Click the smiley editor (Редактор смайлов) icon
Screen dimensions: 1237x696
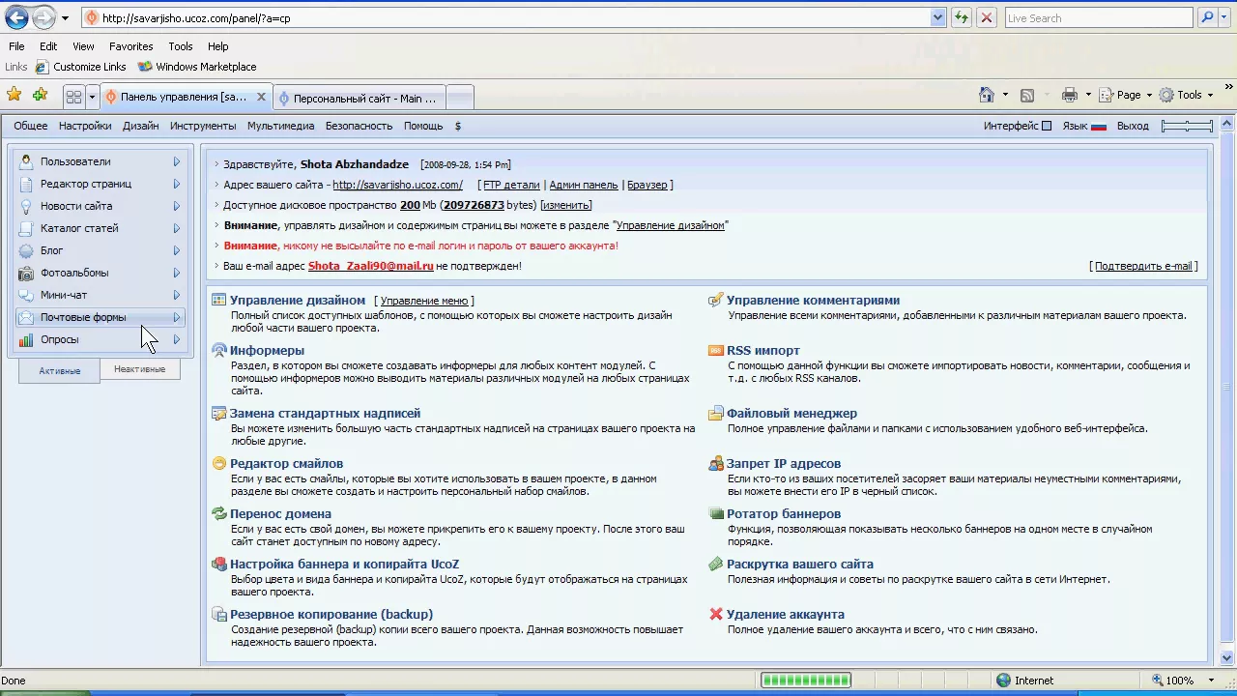coord(219,463)
